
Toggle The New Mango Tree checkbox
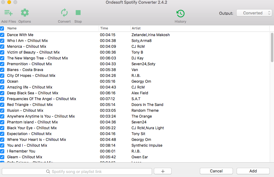pos(2,58)
